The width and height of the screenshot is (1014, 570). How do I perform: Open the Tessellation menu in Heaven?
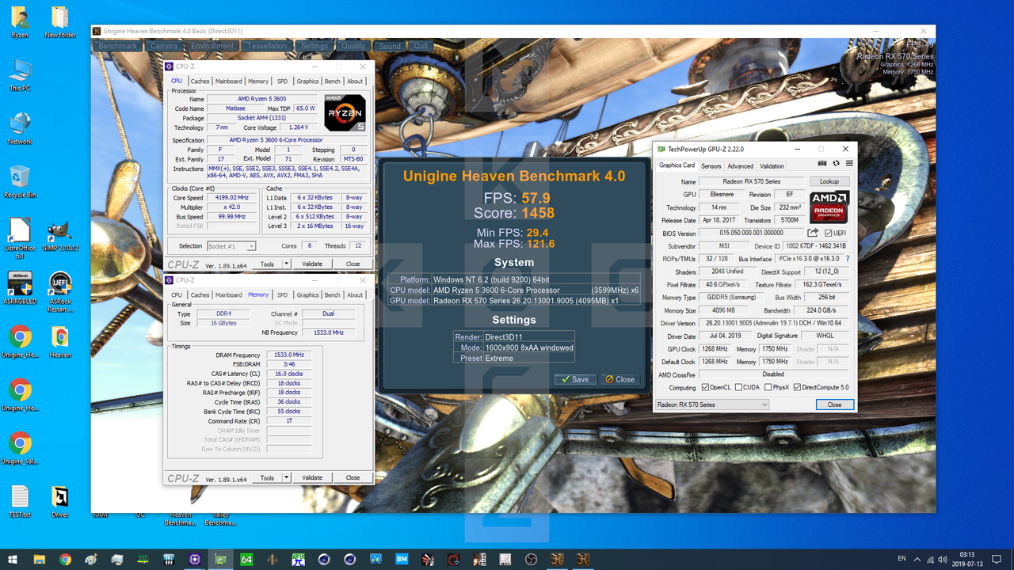coord(268,46)
